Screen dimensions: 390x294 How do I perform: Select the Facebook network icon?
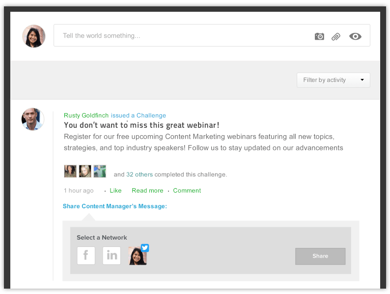(86, 255)
